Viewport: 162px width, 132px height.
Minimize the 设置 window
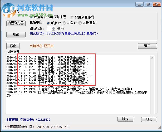[139, 4]
